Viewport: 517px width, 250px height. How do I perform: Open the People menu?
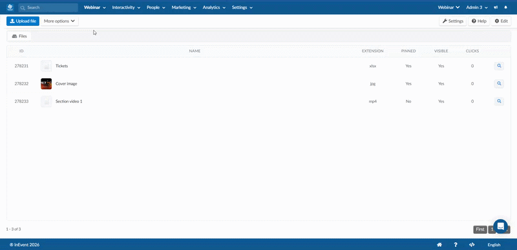pos(156,7)
